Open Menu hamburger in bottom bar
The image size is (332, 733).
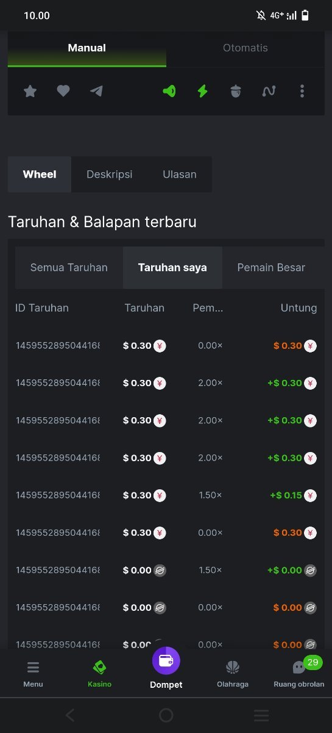[x=33, y=674]
